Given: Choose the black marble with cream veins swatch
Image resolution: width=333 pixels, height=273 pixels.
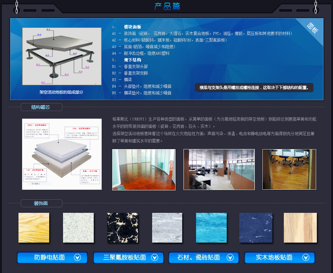Looking at the screenshot, I should 122,228.
